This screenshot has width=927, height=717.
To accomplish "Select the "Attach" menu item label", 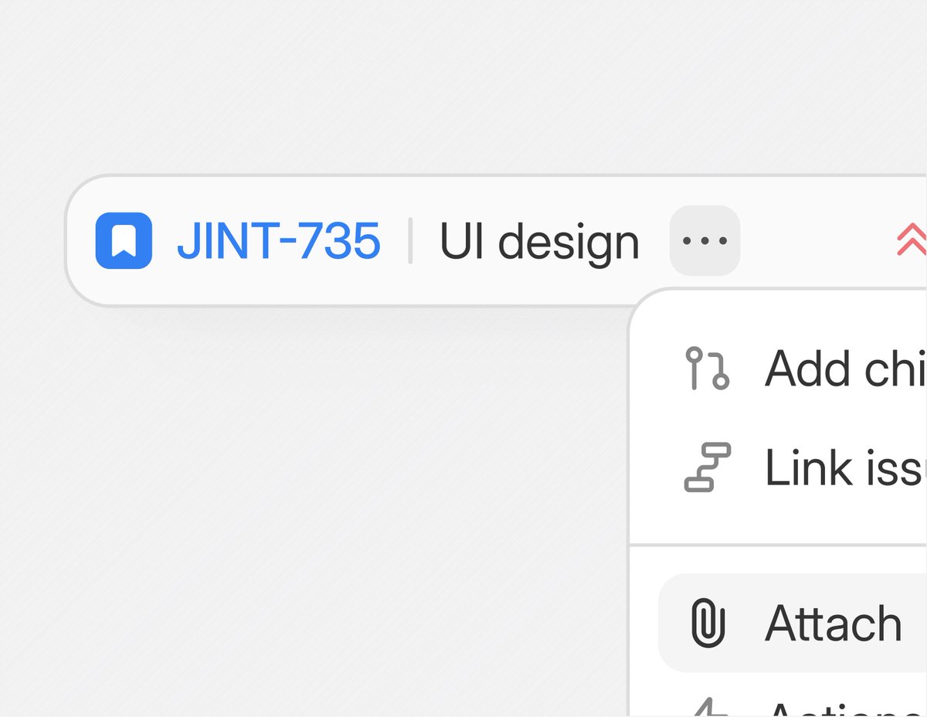I will (x=834, y=624).
